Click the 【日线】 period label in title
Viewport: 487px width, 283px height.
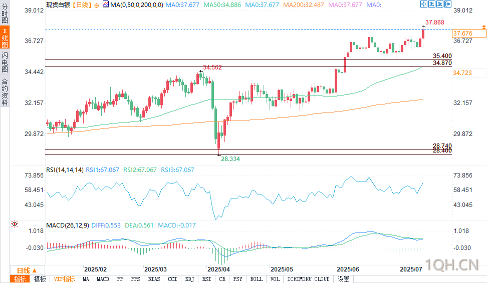82,5
